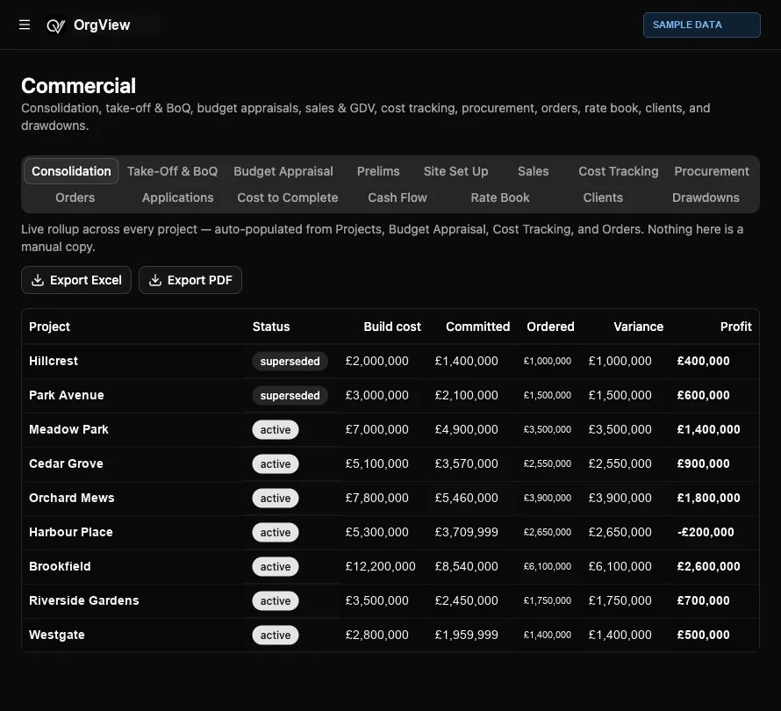Click the Project column header
This screenshot has width=781, height=711.
(49, 327)
